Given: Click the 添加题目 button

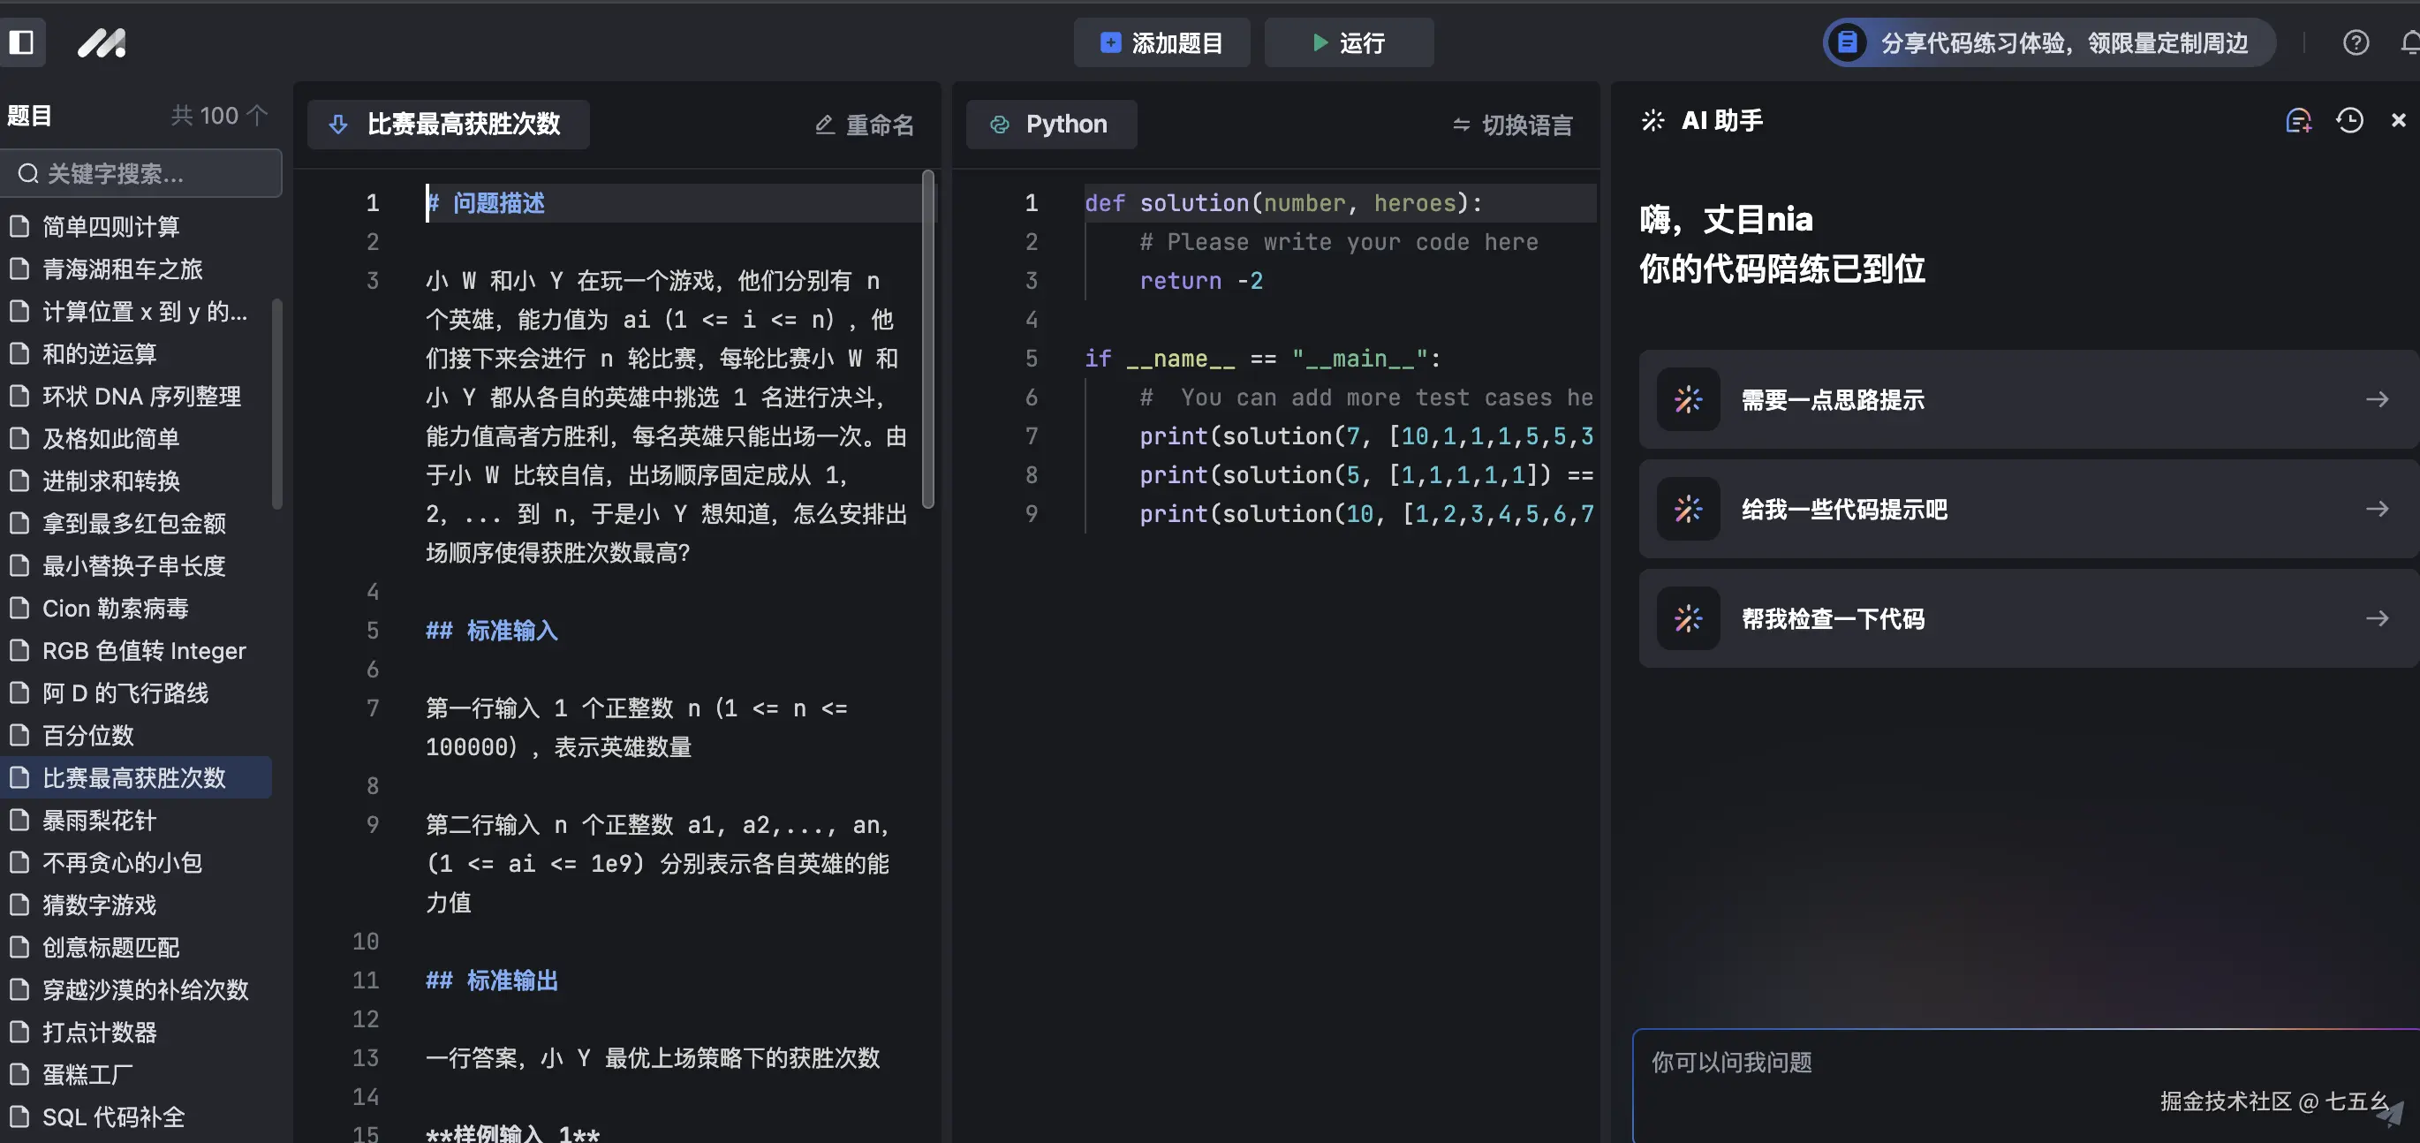Looking at the screenshot, I should click(1161, 42).
